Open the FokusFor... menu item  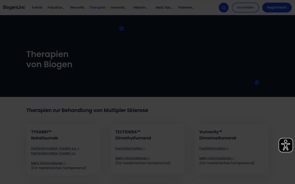(56, 7)
